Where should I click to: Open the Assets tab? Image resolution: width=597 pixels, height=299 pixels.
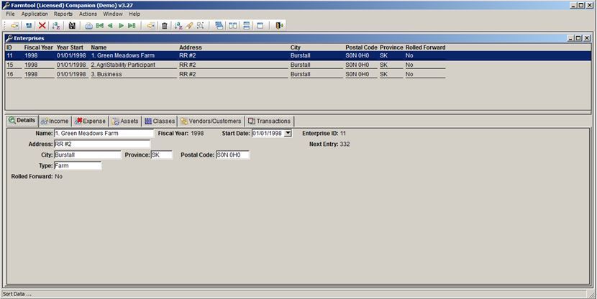125,121
